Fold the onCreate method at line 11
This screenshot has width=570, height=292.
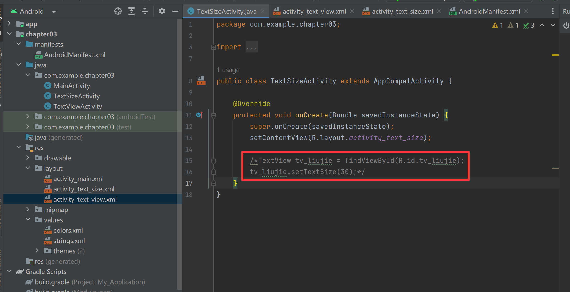(213, 115)
